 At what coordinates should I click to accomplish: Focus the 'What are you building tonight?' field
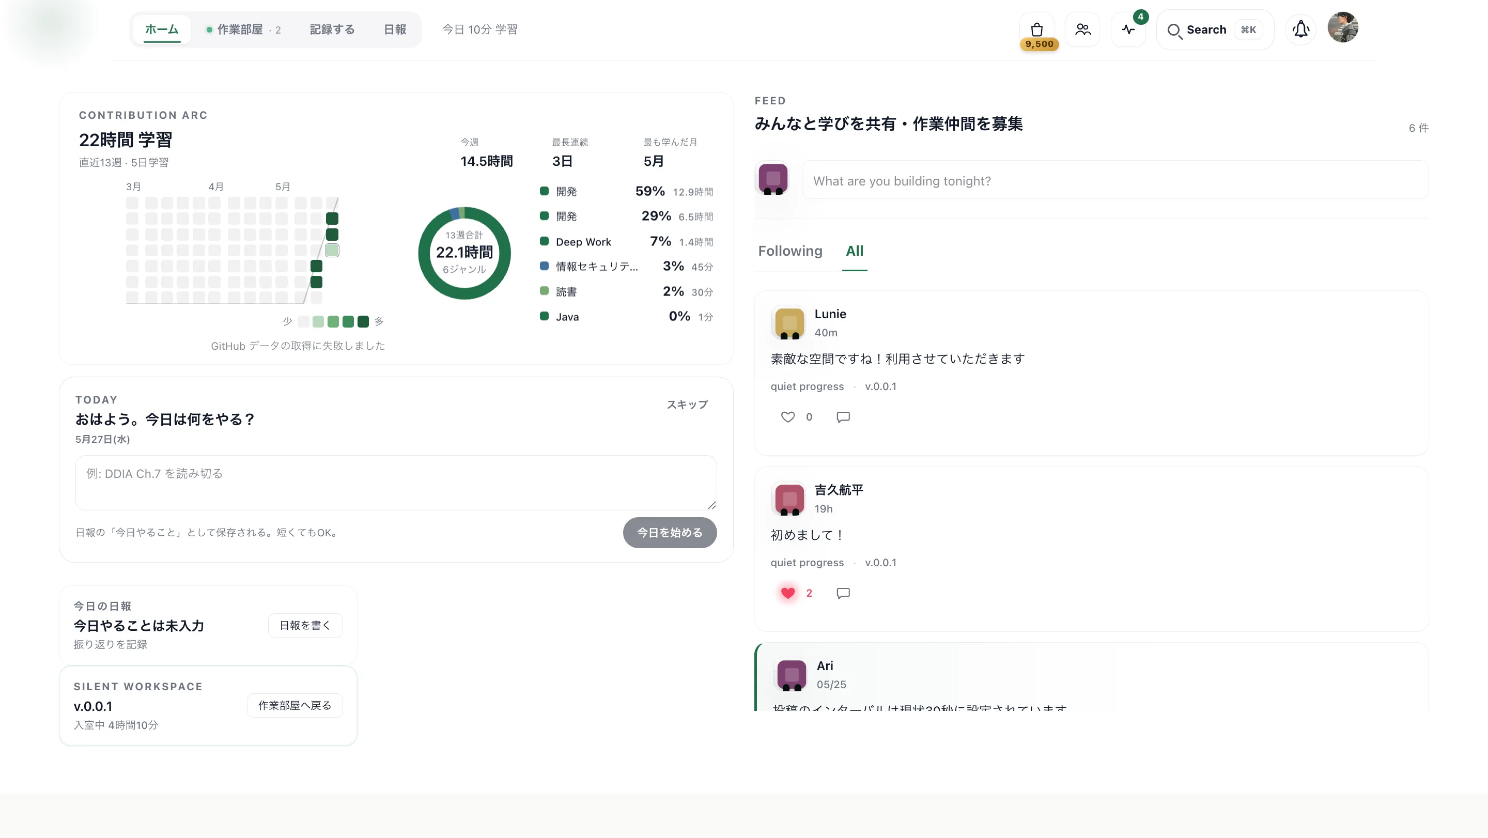1115,181
